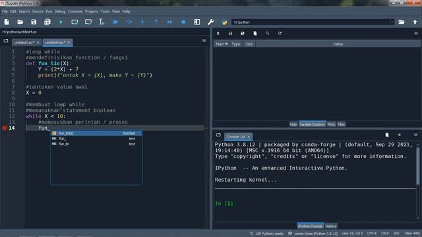The width and height of the screenshot is (422, 237).
Task: Switch to Plots pane tab
Action: (331, 124)
